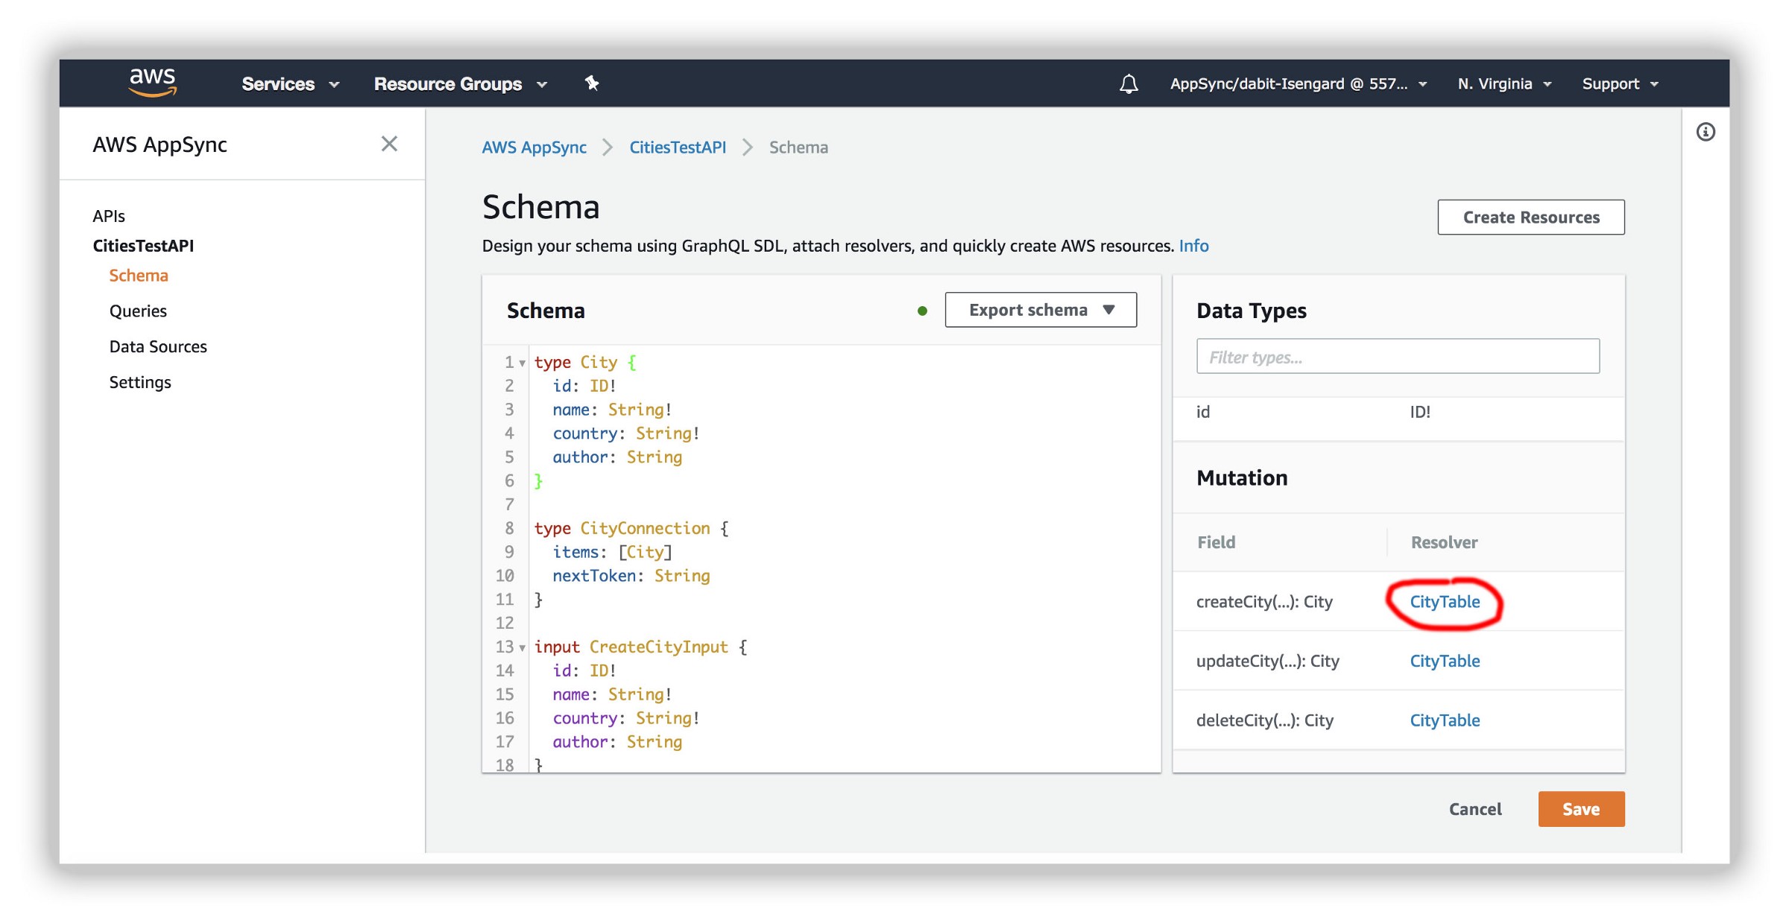Collapse the CreateCityInput fold arrow on line 13
1789x923 pixels.
pyautogui.click(x=523, y=648)
